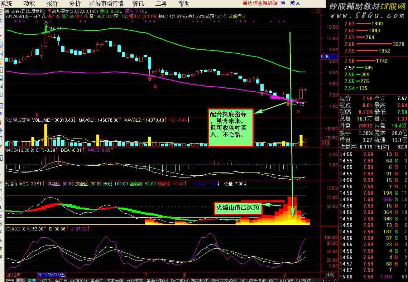
Task: Click the 火焰山 indicator label
Action: click(11, 184)
